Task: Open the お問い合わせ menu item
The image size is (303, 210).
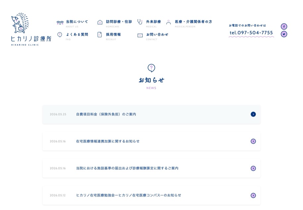Action: click(x=157, y=34)
